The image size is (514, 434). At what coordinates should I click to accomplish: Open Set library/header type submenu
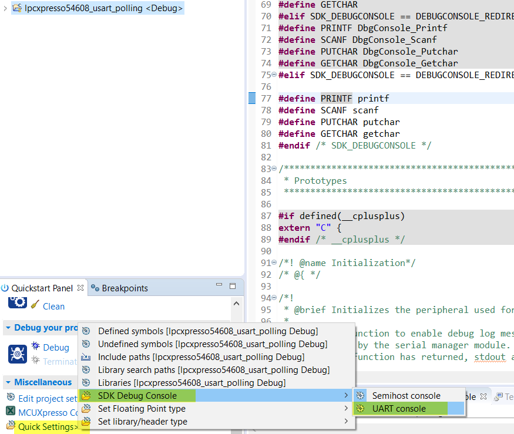click(217, 422)
